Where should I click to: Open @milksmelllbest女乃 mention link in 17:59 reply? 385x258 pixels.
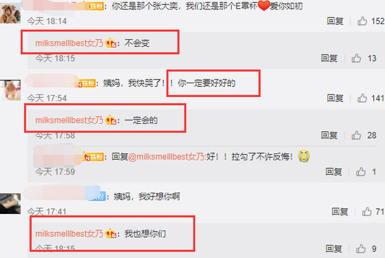point(166,157)
